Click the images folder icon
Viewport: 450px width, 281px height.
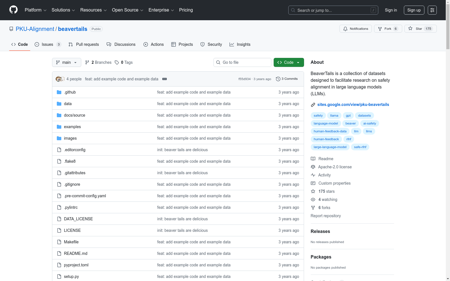tap(59, 138)
